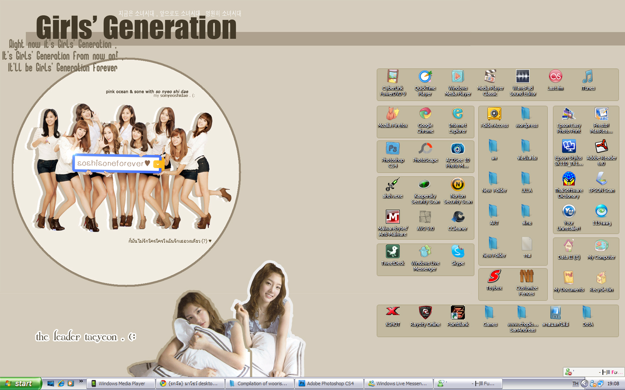625x390 pixels.
Task: Expand hidden system tray icons
Action: pos(585,383)
